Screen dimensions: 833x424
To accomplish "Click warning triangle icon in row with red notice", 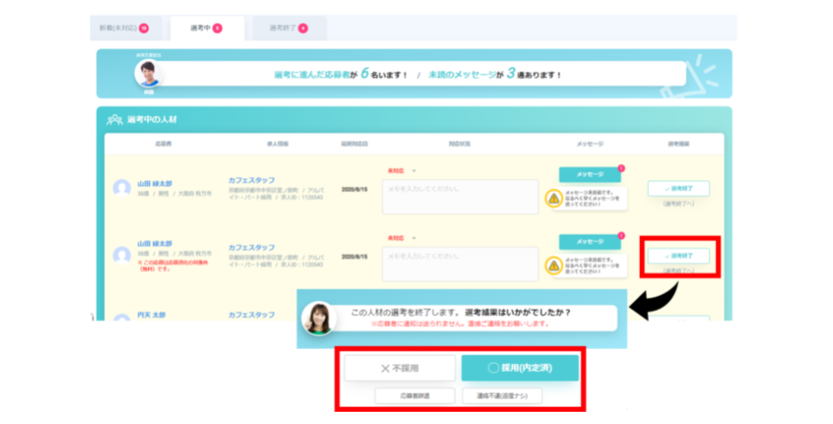I will click(x=554, y=266).
